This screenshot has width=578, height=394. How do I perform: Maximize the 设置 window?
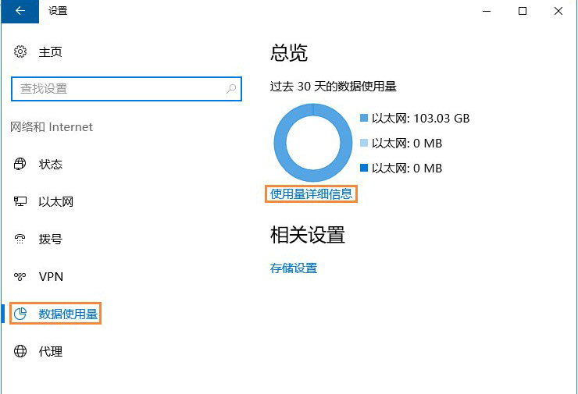point(523,11)
